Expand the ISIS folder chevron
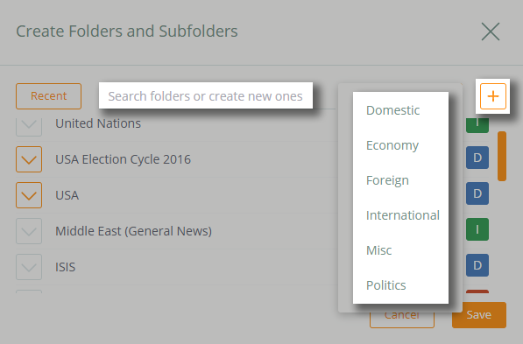 [29, 267]
